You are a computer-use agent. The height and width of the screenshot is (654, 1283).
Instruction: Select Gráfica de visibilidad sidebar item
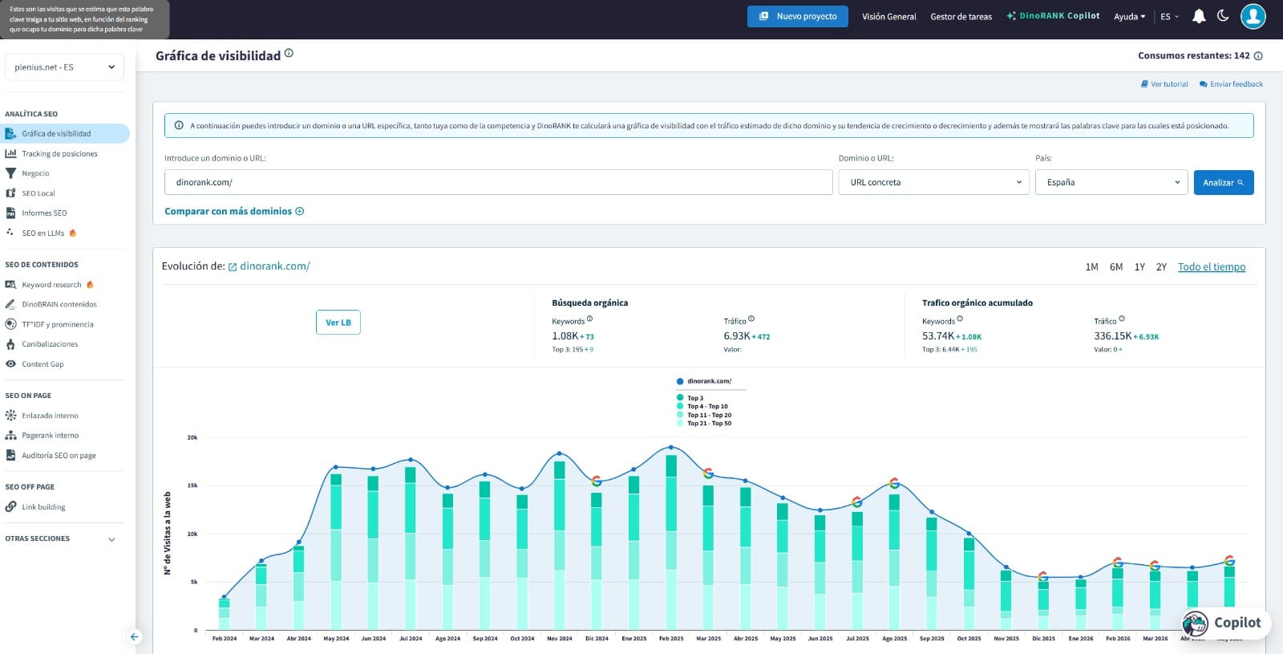click(x=64, y=133)
